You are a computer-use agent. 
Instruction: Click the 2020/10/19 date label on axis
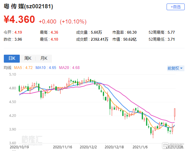(19, 147)
